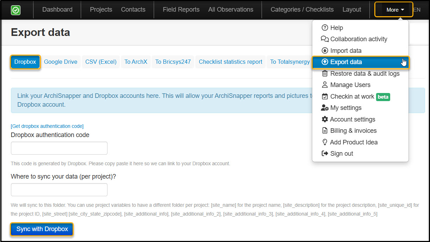
Task: Choose Import data menu entry
Action: tap(360, 51)
